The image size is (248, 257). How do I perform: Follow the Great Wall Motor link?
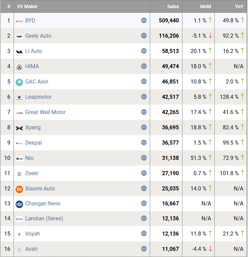pos(46,112)
